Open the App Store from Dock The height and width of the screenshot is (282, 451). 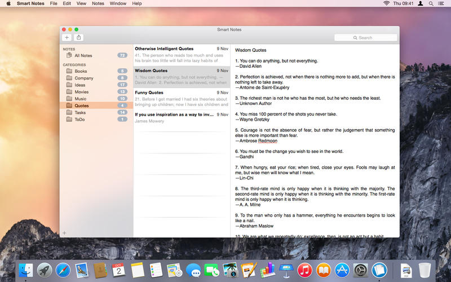point(342,270)
